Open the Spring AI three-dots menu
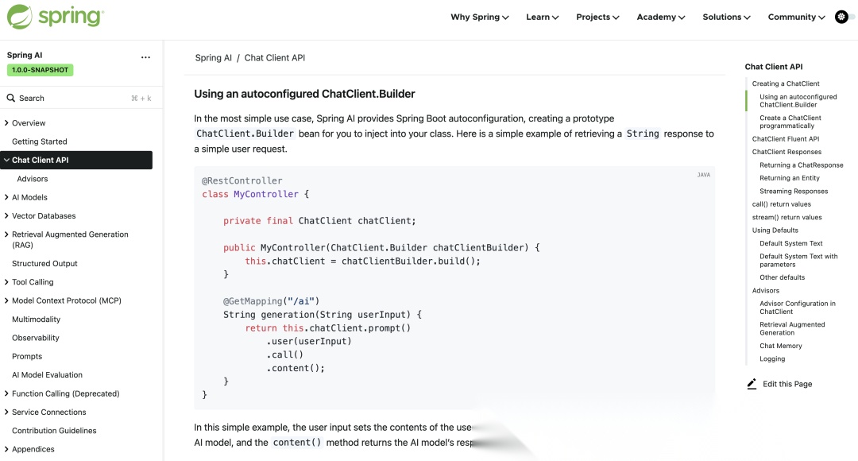Image resolution: width=858 pixels, height=461 pixels. pyautogui.click(x=145, y=57)
